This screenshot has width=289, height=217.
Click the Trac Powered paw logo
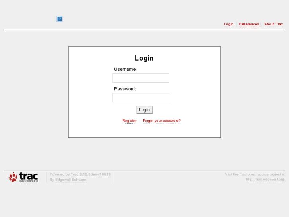click(23, 177)
